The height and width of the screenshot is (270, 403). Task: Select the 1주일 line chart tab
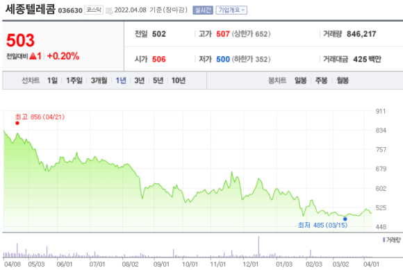[74, 81]
